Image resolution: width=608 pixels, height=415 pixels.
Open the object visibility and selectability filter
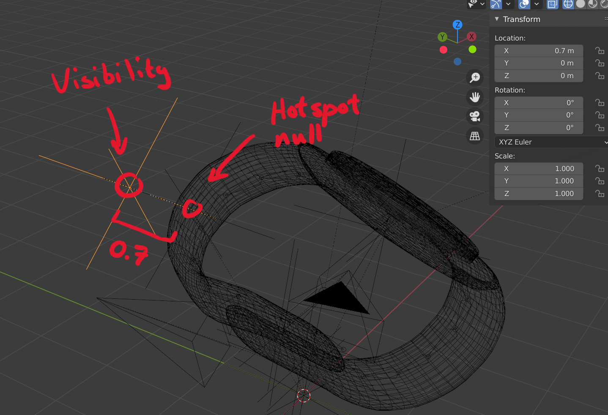coord(473,4)
